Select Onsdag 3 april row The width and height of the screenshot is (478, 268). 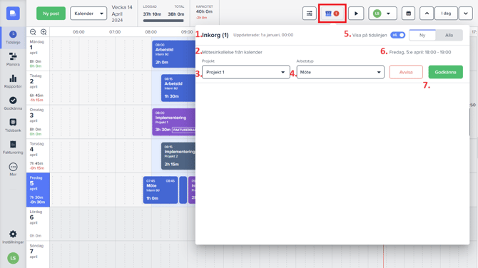pyautogui.click(x=38, y=122)
